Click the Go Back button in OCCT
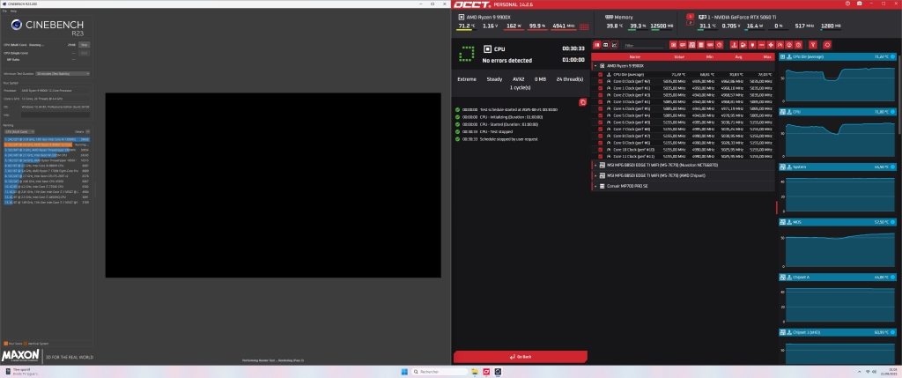Viewport: 902px width, 378px height. [x=520, y=357]
